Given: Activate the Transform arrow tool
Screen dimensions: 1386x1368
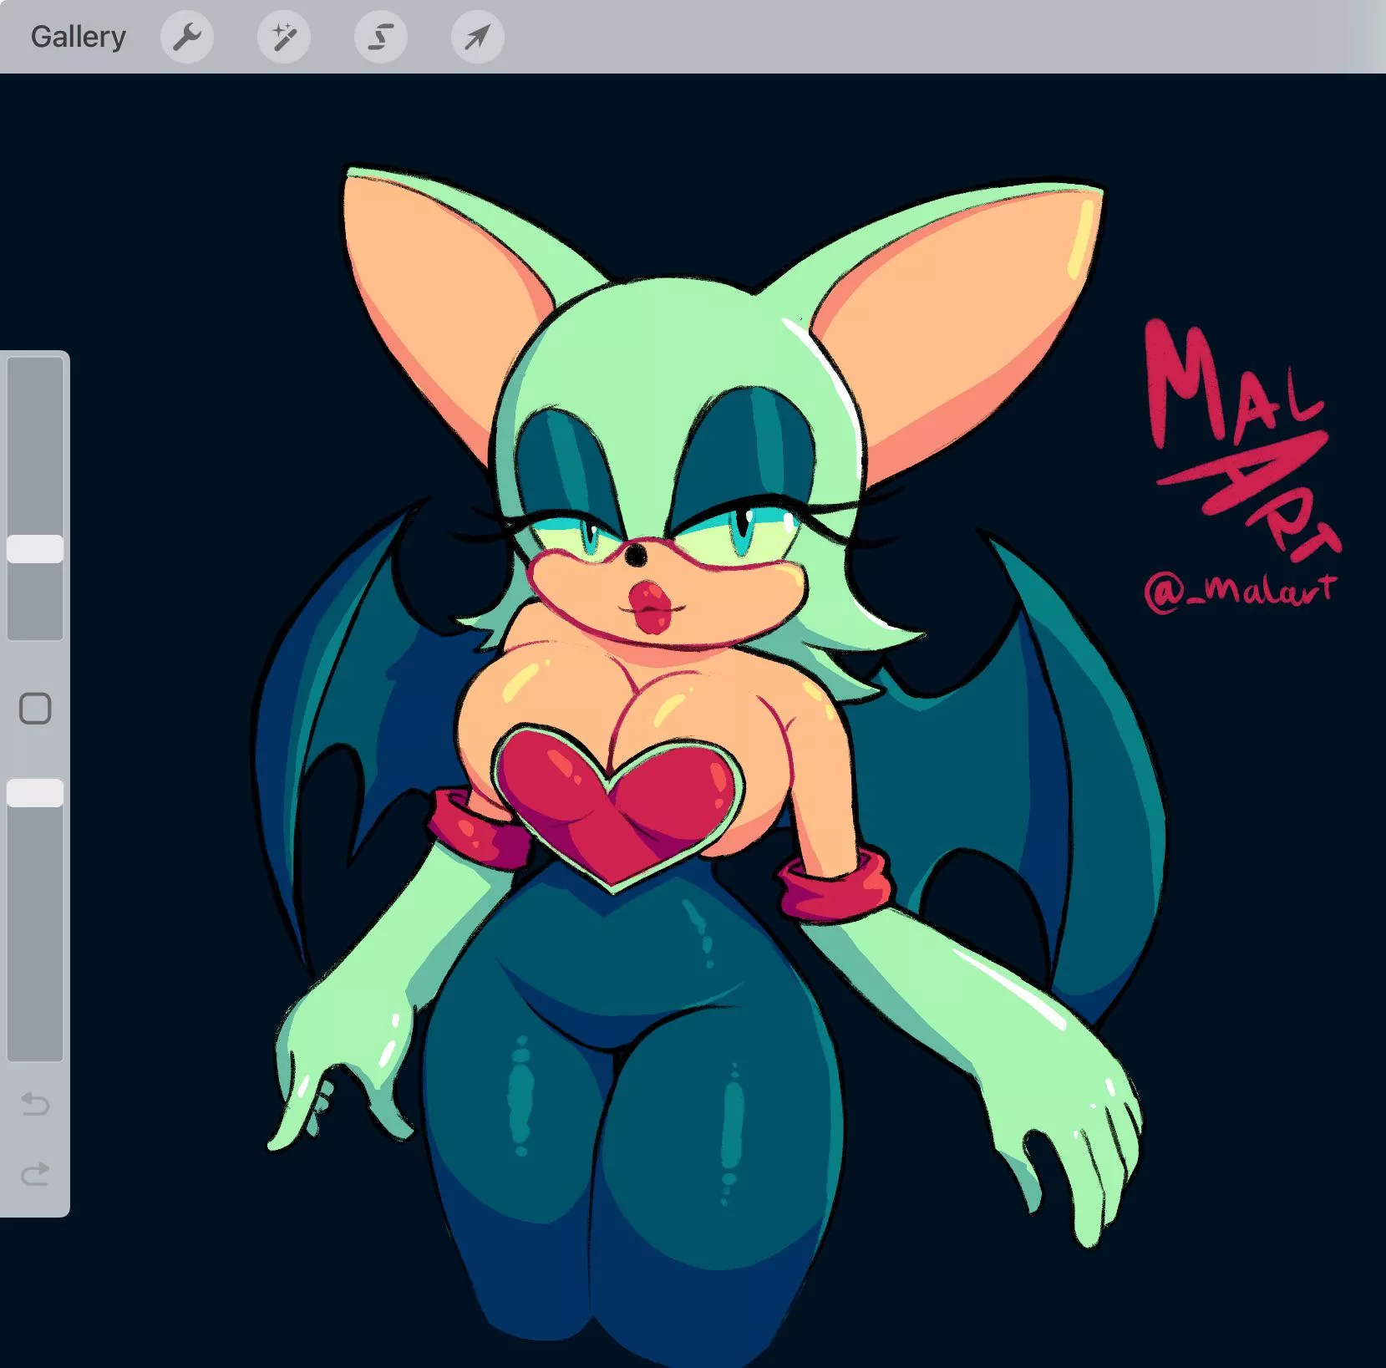Looking at the screenshot, I should coord(476,36).
